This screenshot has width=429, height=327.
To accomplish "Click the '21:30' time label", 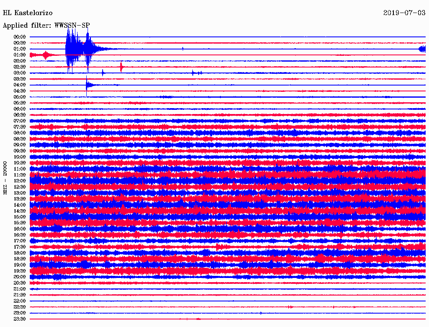I will [20, 295].
